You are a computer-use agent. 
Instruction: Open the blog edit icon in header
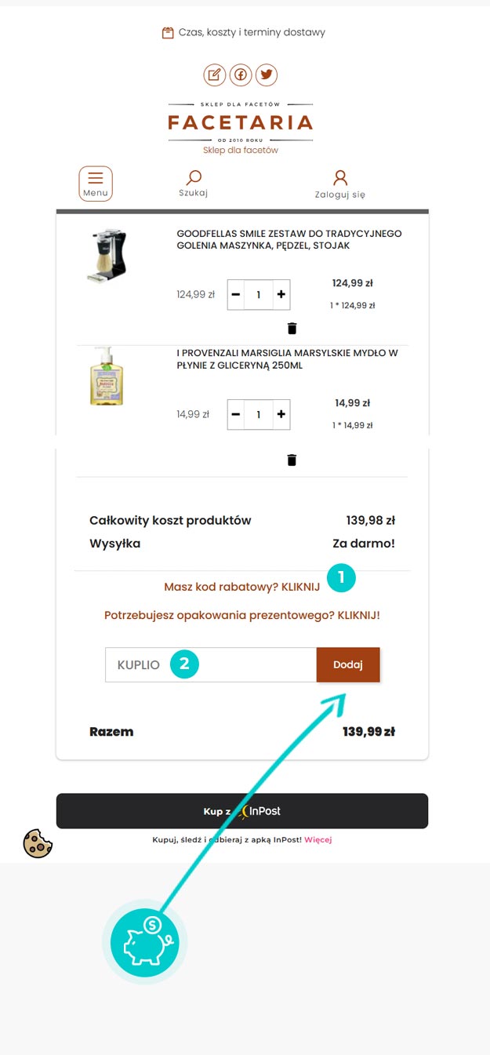tap(215, 75)
